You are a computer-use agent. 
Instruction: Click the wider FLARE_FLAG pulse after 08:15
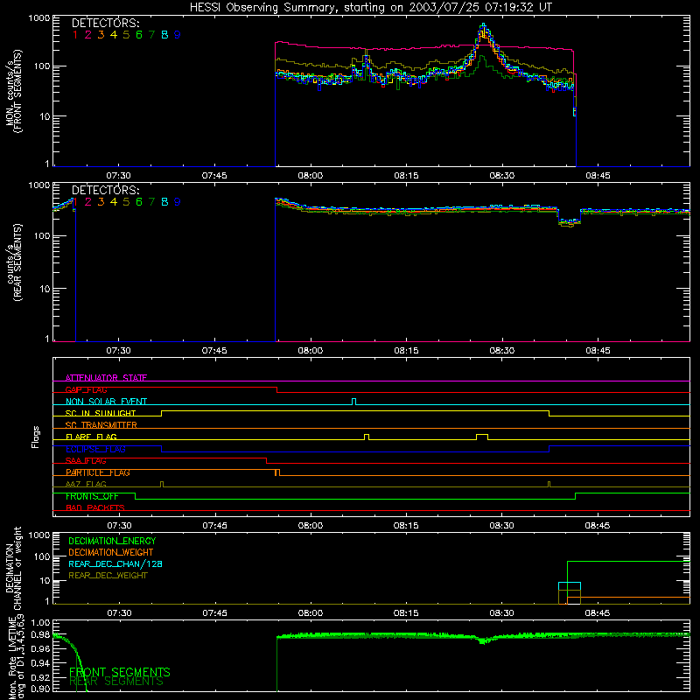(x=482, y=437)
